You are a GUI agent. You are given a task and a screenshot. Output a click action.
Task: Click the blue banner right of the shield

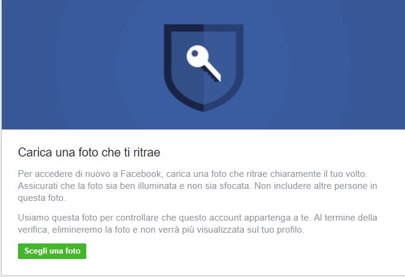pyautogui.click(x=324, y=65)
